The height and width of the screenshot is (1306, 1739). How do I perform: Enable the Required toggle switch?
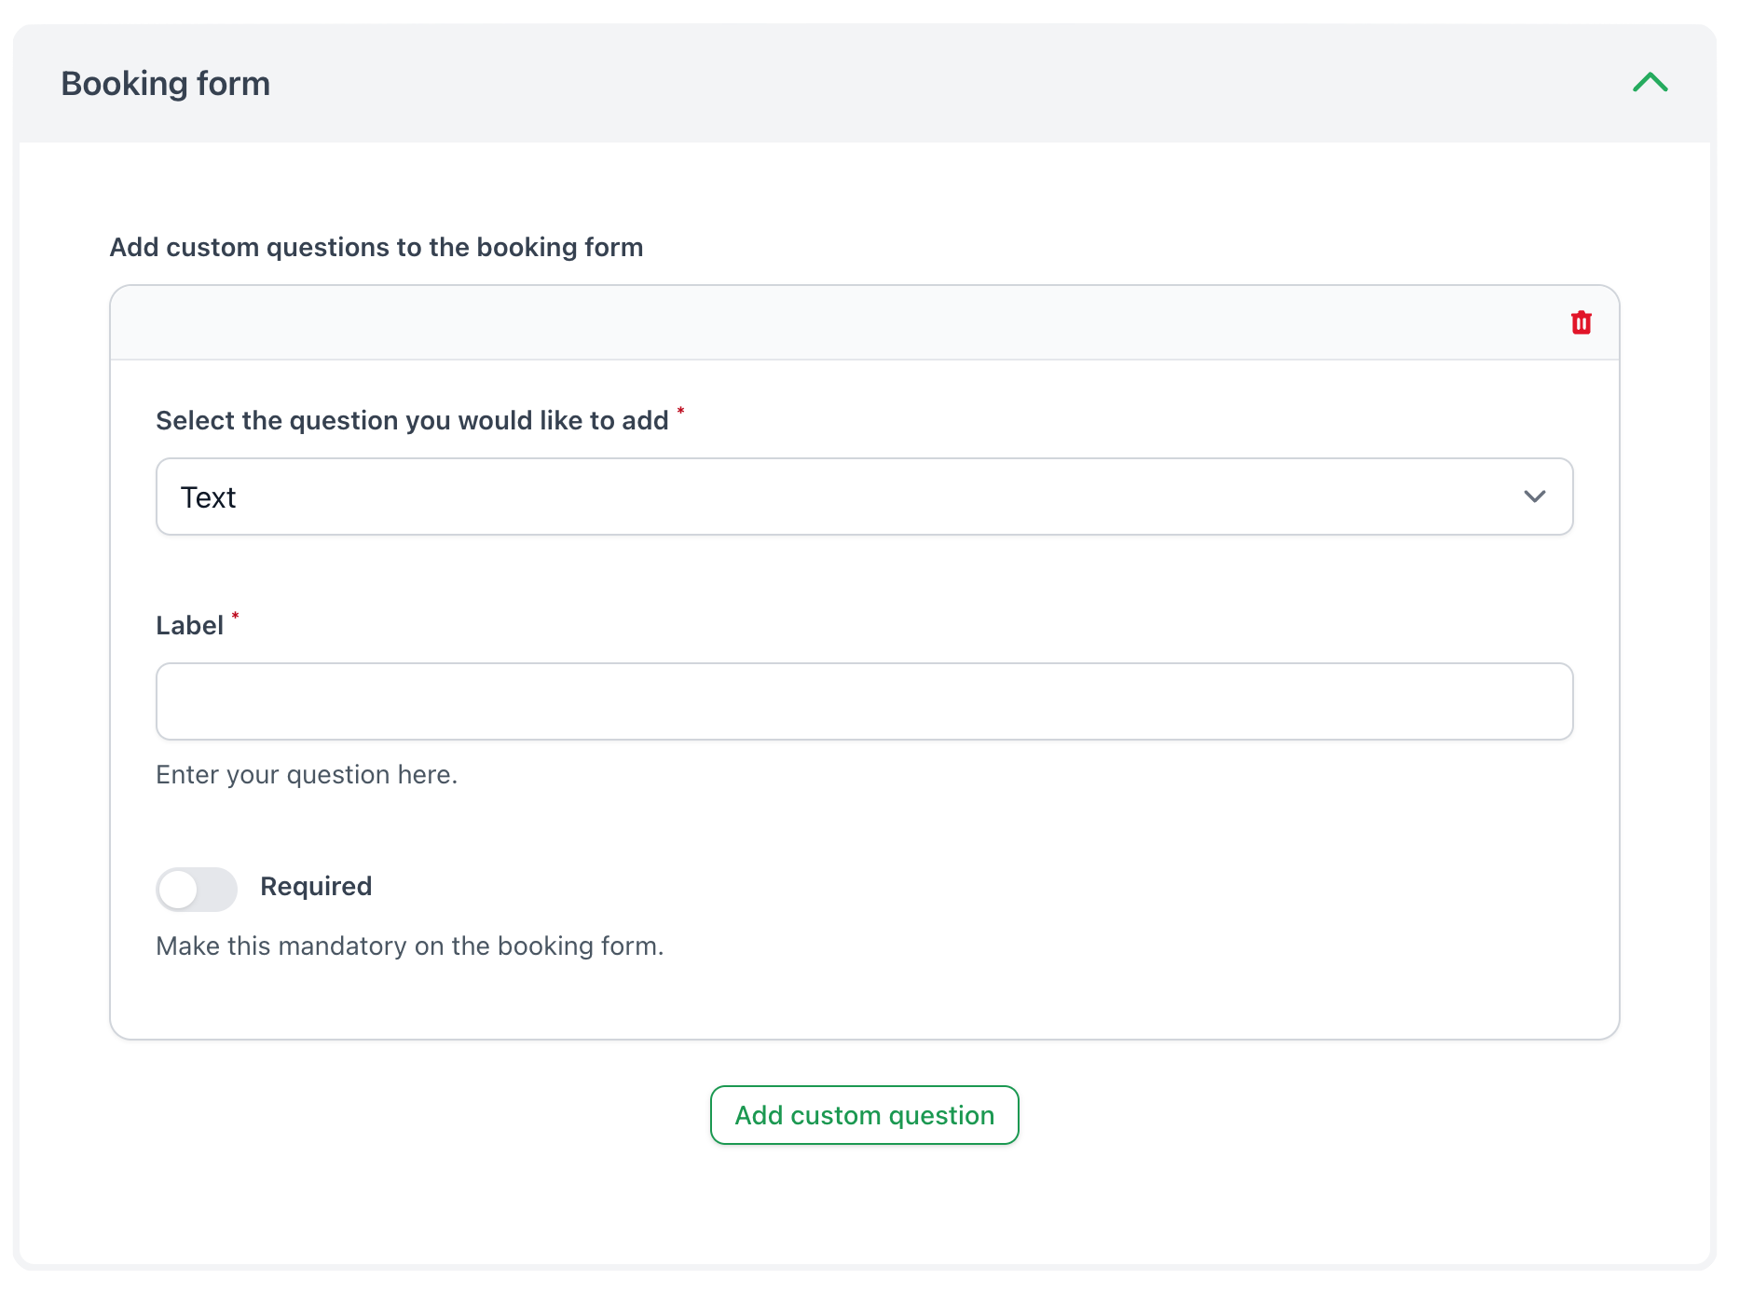click(197, 889)
